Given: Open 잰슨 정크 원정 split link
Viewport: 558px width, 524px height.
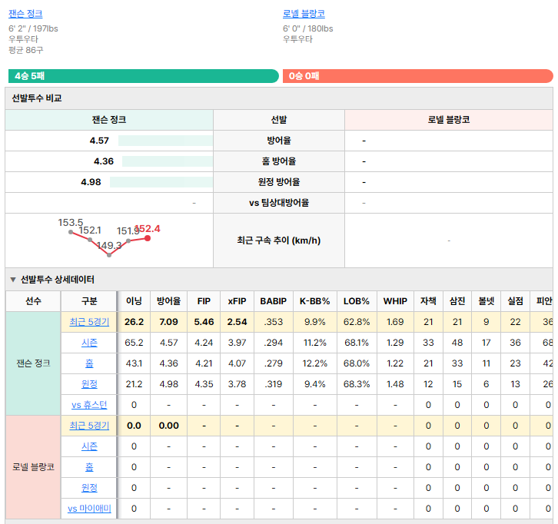Looking at the screenshot, I should (89, 384).
